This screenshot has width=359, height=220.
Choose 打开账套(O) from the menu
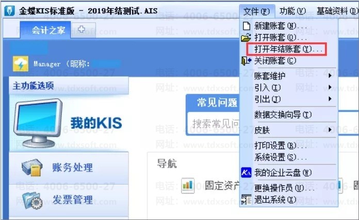pyautogui.click(x=281, y=38)
